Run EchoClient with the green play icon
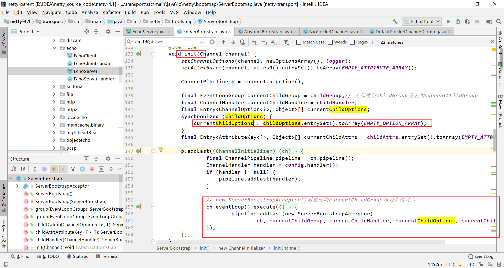Screen dimensions: 504x268 click(449, 21)
